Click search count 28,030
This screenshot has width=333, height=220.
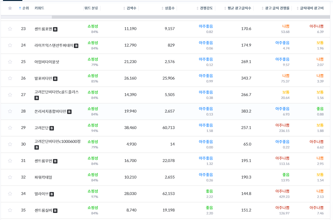(130, 194)
